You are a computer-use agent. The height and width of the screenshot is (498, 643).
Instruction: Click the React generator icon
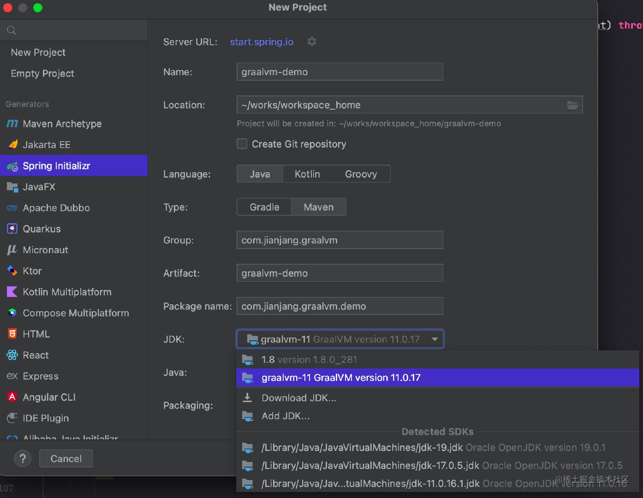(x=12, y=355)
